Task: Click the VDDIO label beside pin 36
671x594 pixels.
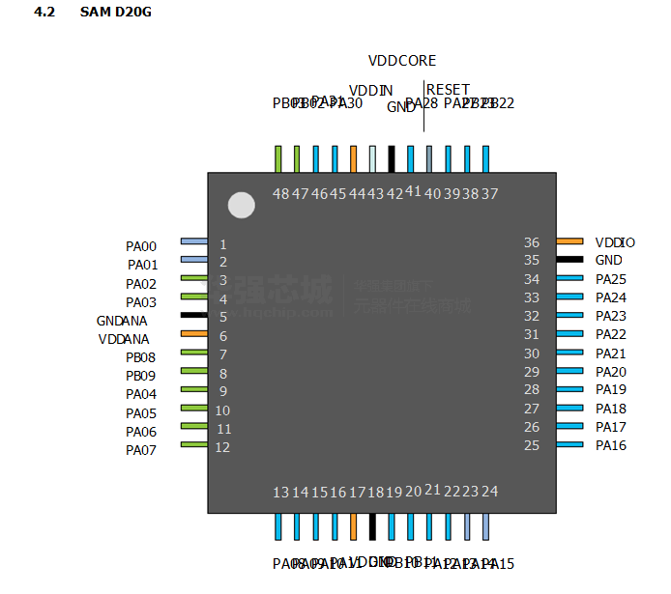Action: (615, 242)
